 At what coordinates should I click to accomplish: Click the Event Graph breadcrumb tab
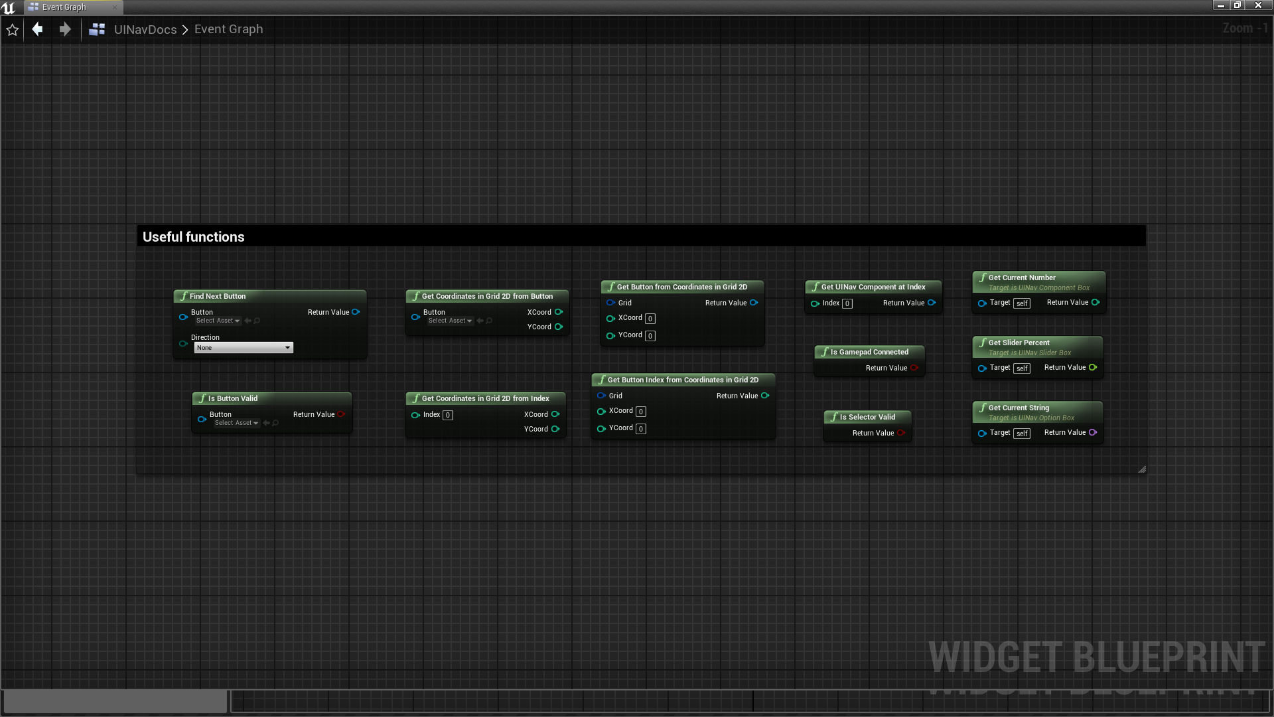228,29
